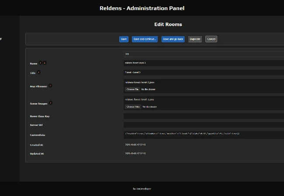Click the Updated At label
This screenshot has height=196, width=284.
37,154
